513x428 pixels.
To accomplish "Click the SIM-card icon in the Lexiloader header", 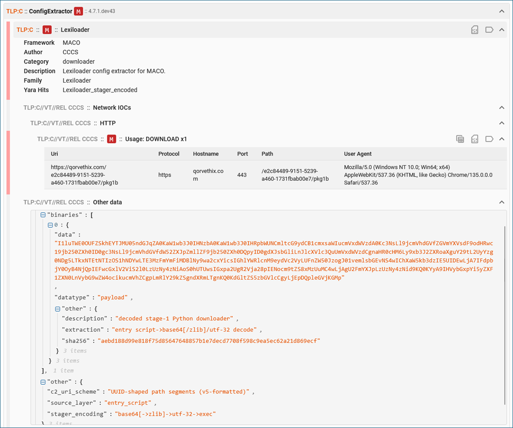I will point(475,30).
